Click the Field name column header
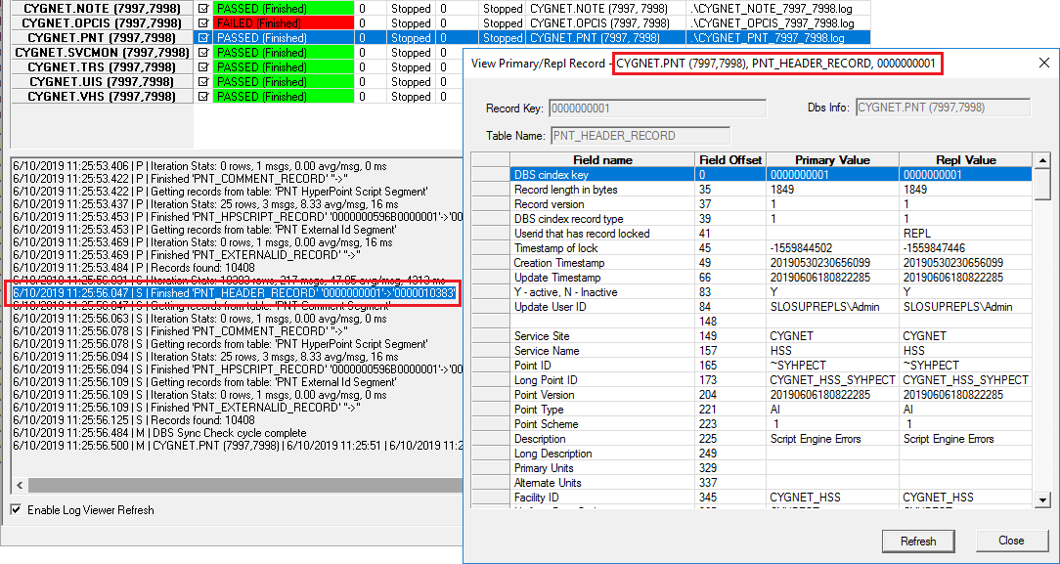Image resolution: width=1060 pixels, height=564 pixels. pos(602,160)
